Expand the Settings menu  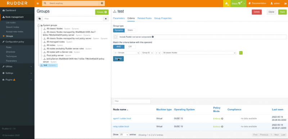tap(17, 73)
